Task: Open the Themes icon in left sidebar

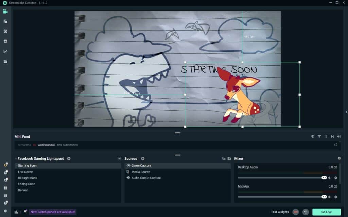Action: click(5, 31)
